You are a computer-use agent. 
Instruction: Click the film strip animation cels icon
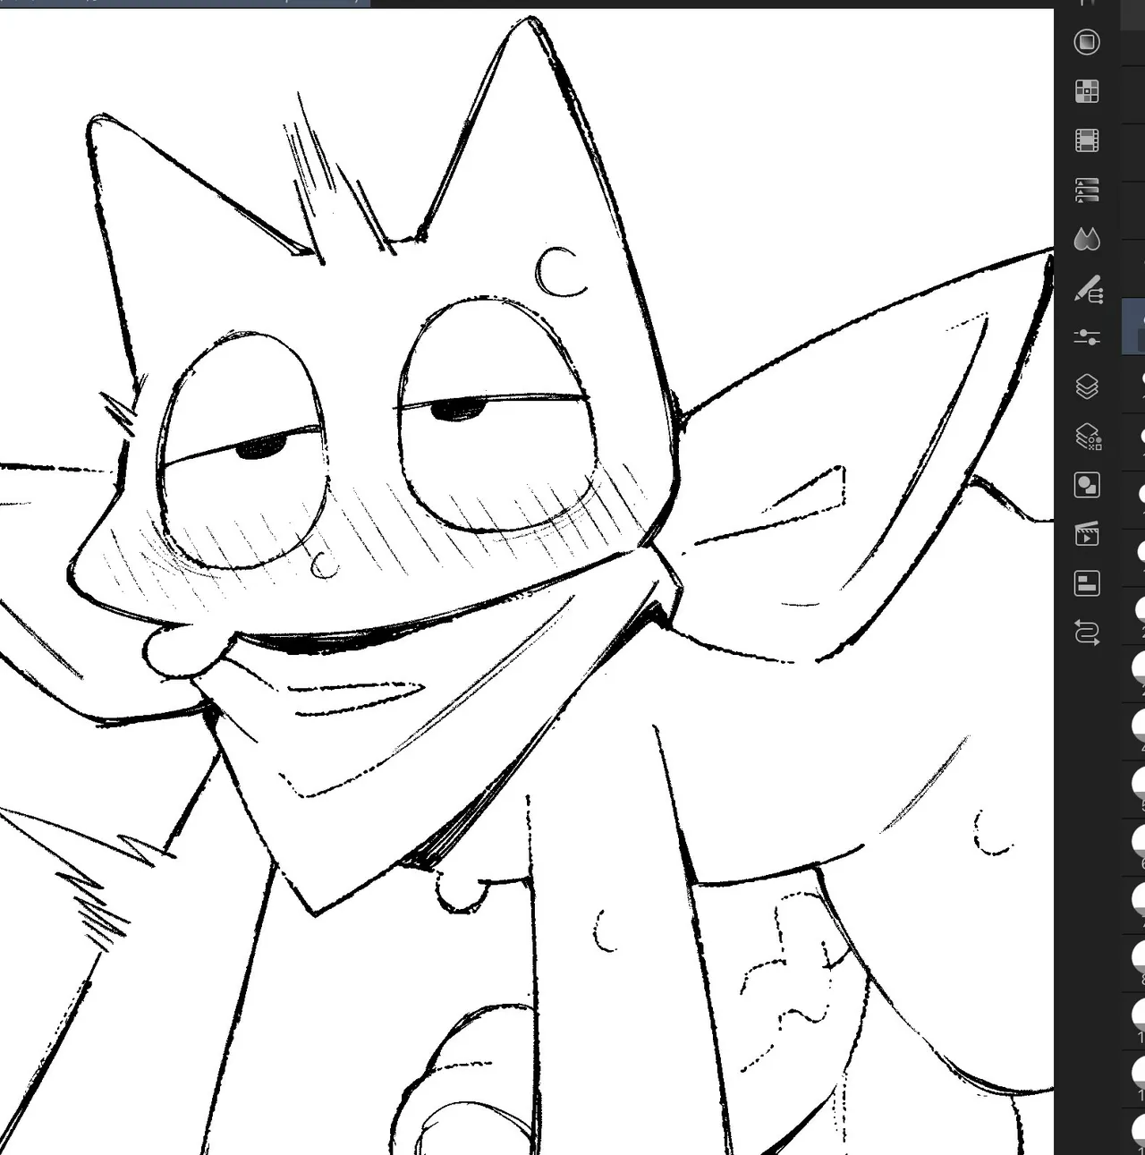[1087, 140]
